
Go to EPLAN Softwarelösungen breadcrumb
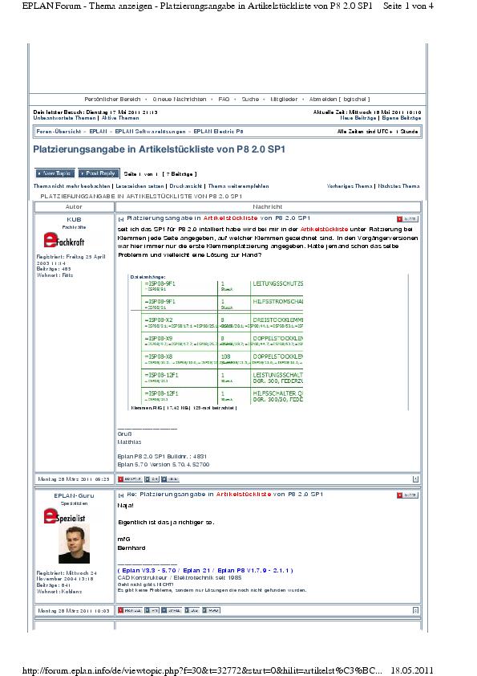tap(150, 132)
